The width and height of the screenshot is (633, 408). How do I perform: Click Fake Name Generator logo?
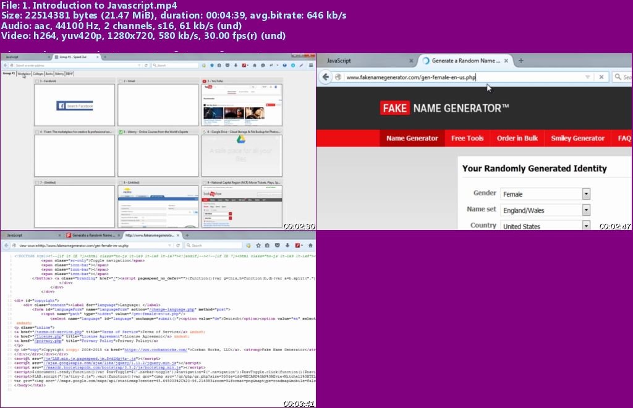point(444,108)
